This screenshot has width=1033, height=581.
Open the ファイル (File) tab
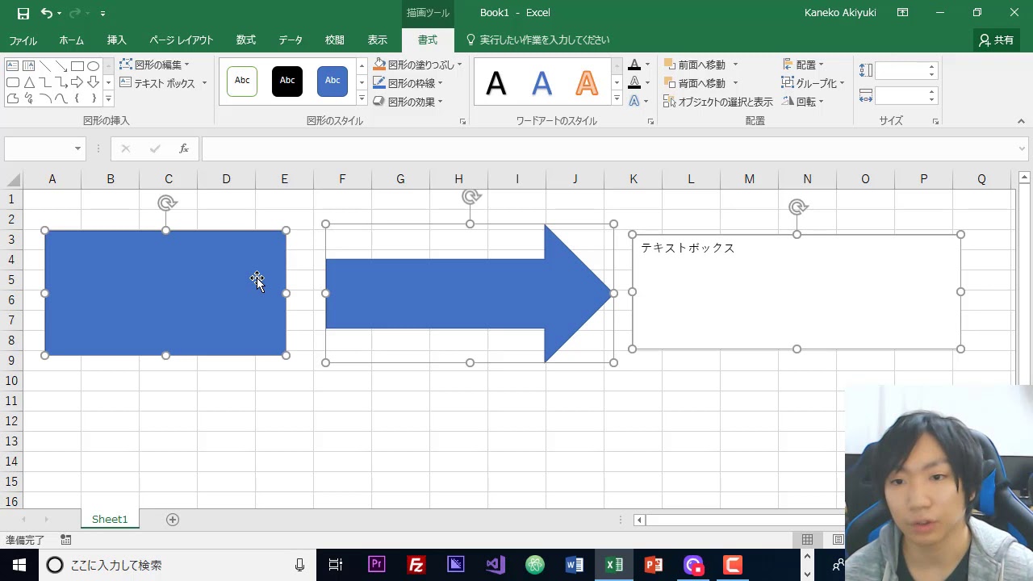23,40
